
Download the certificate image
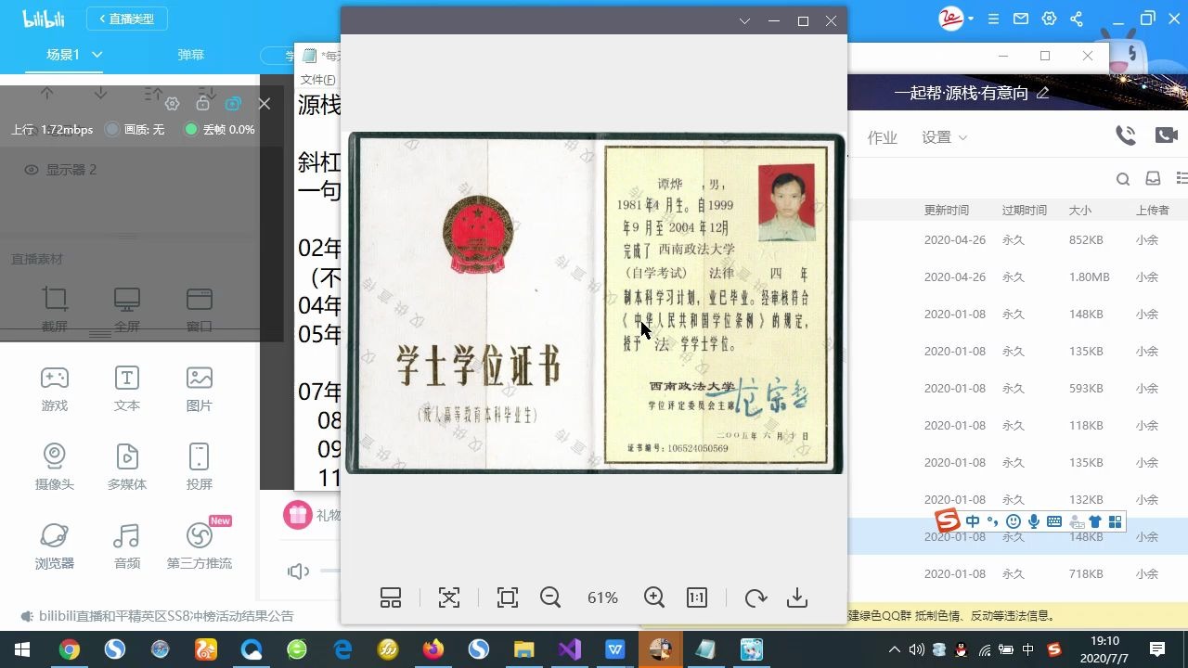point(797,598)
